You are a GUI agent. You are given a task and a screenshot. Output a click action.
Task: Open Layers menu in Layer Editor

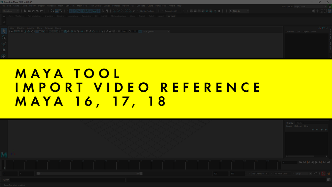(x=289, y=126)
